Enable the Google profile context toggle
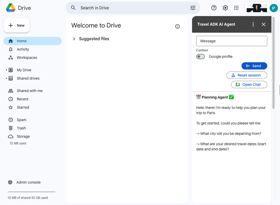 201,57
